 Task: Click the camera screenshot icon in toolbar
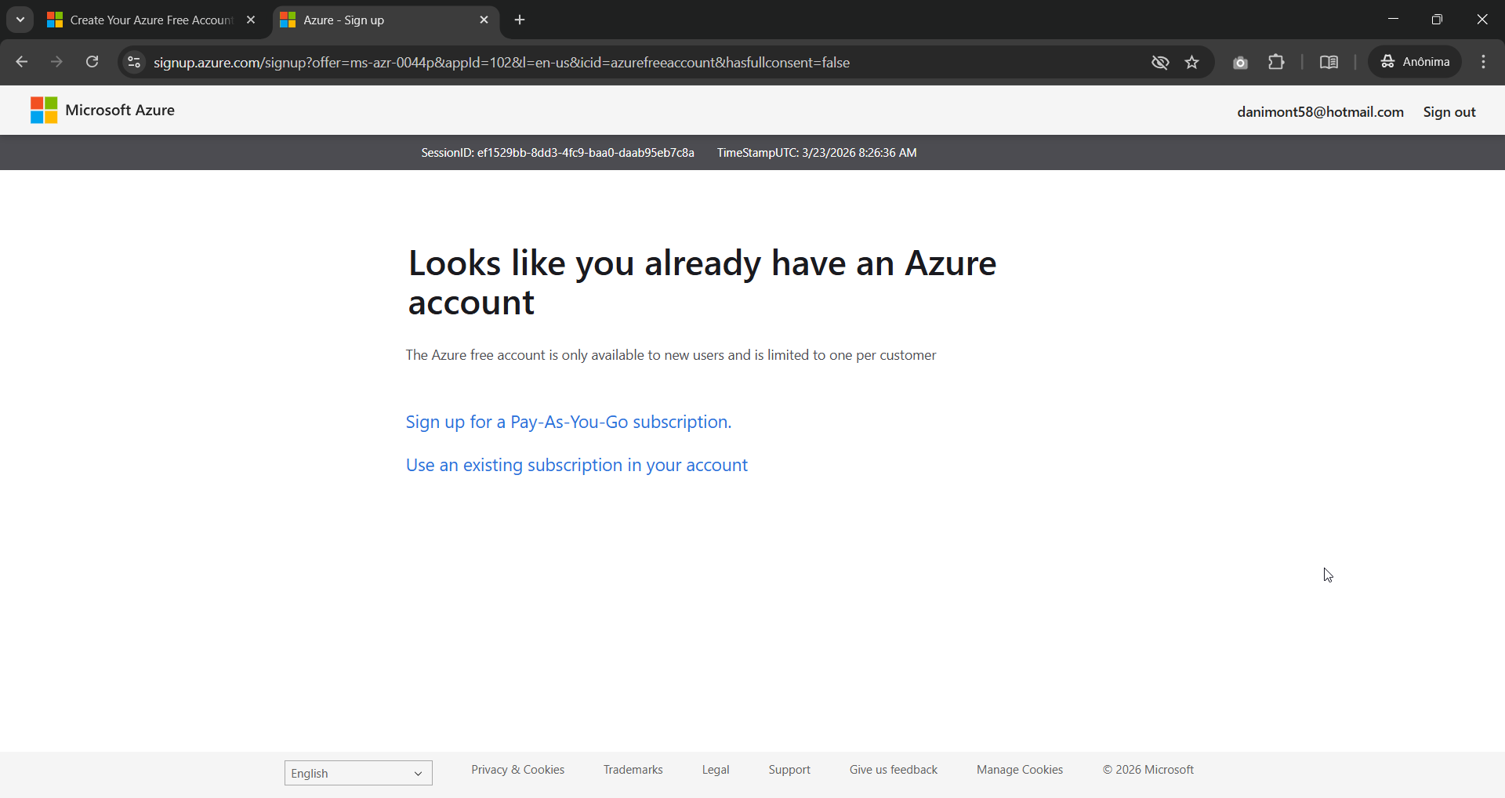coord(1240,62)
